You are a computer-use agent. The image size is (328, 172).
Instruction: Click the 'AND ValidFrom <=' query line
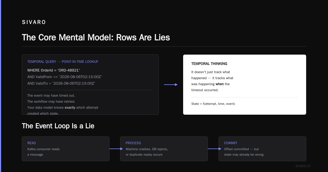pyautogui.click(x=65, y=77)
